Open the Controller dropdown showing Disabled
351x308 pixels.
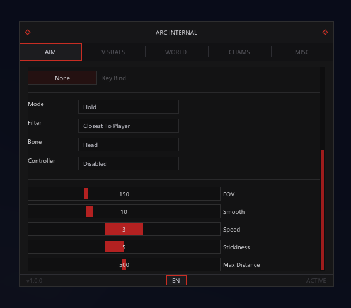coord(129,163)
